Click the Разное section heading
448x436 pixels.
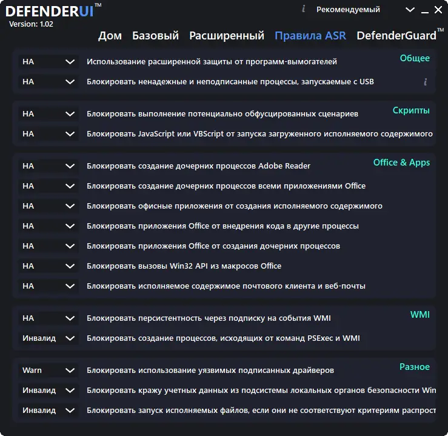point(415,367)
